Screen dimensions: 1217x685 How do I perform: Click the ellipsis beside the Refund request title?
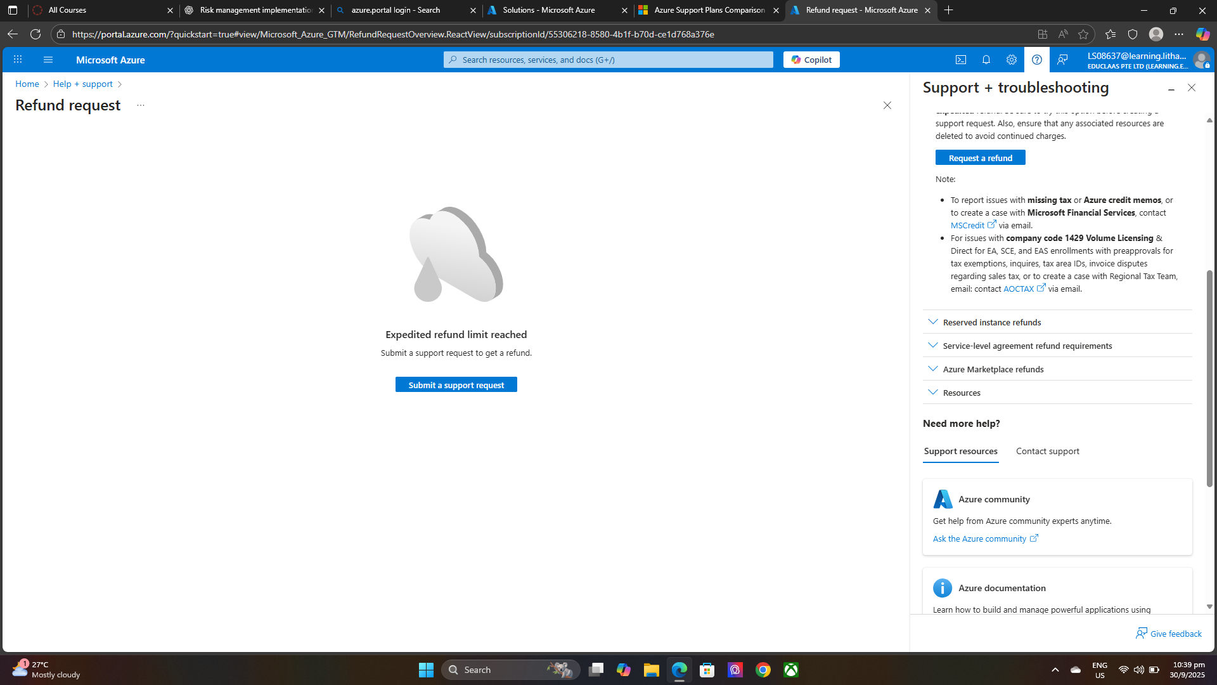pyautogui.click(x=141, y=105)
